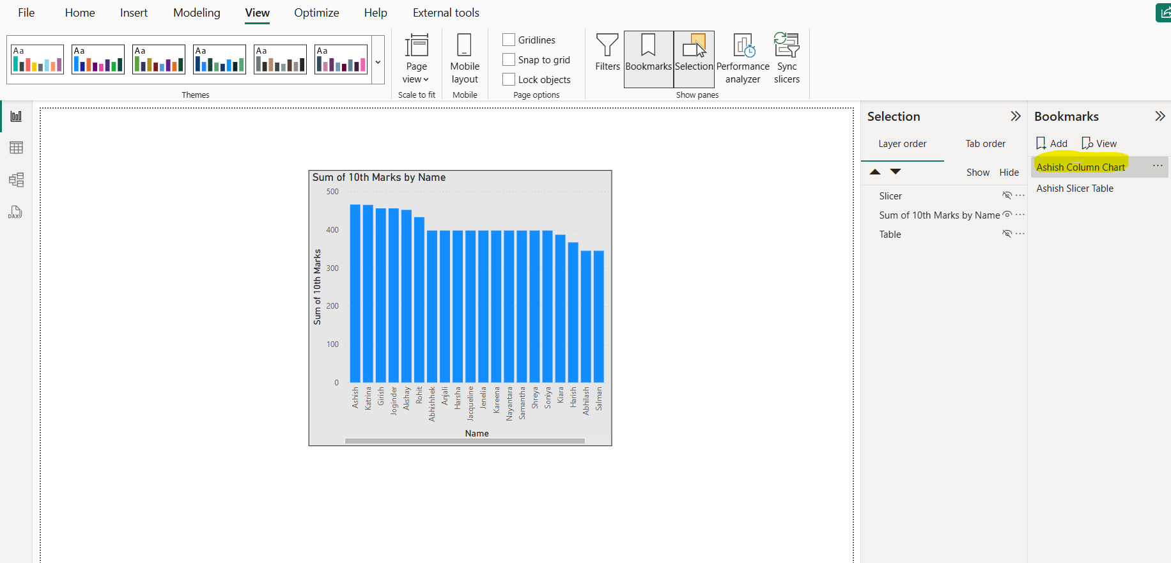Open Performance analyzer

743,59
